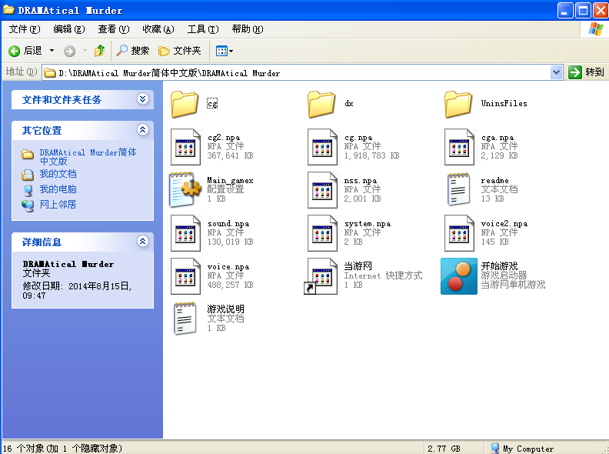Click the Windows flag logo in menu bar
Screen dimensions: 609x454
595,29
